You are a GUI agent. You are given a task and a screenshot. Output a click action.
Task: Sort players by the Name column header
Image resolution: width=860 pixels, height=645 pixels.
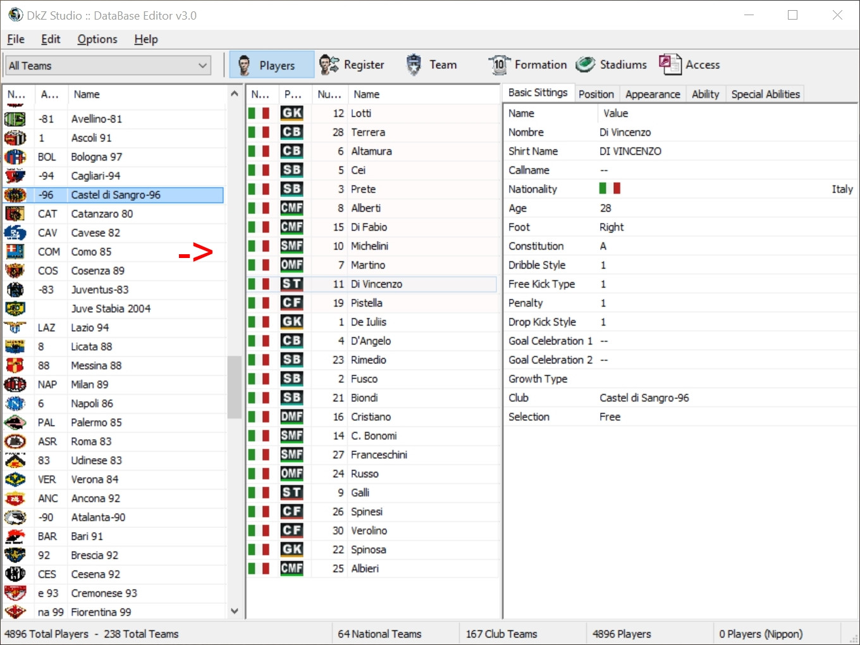(x=422, y=94)
